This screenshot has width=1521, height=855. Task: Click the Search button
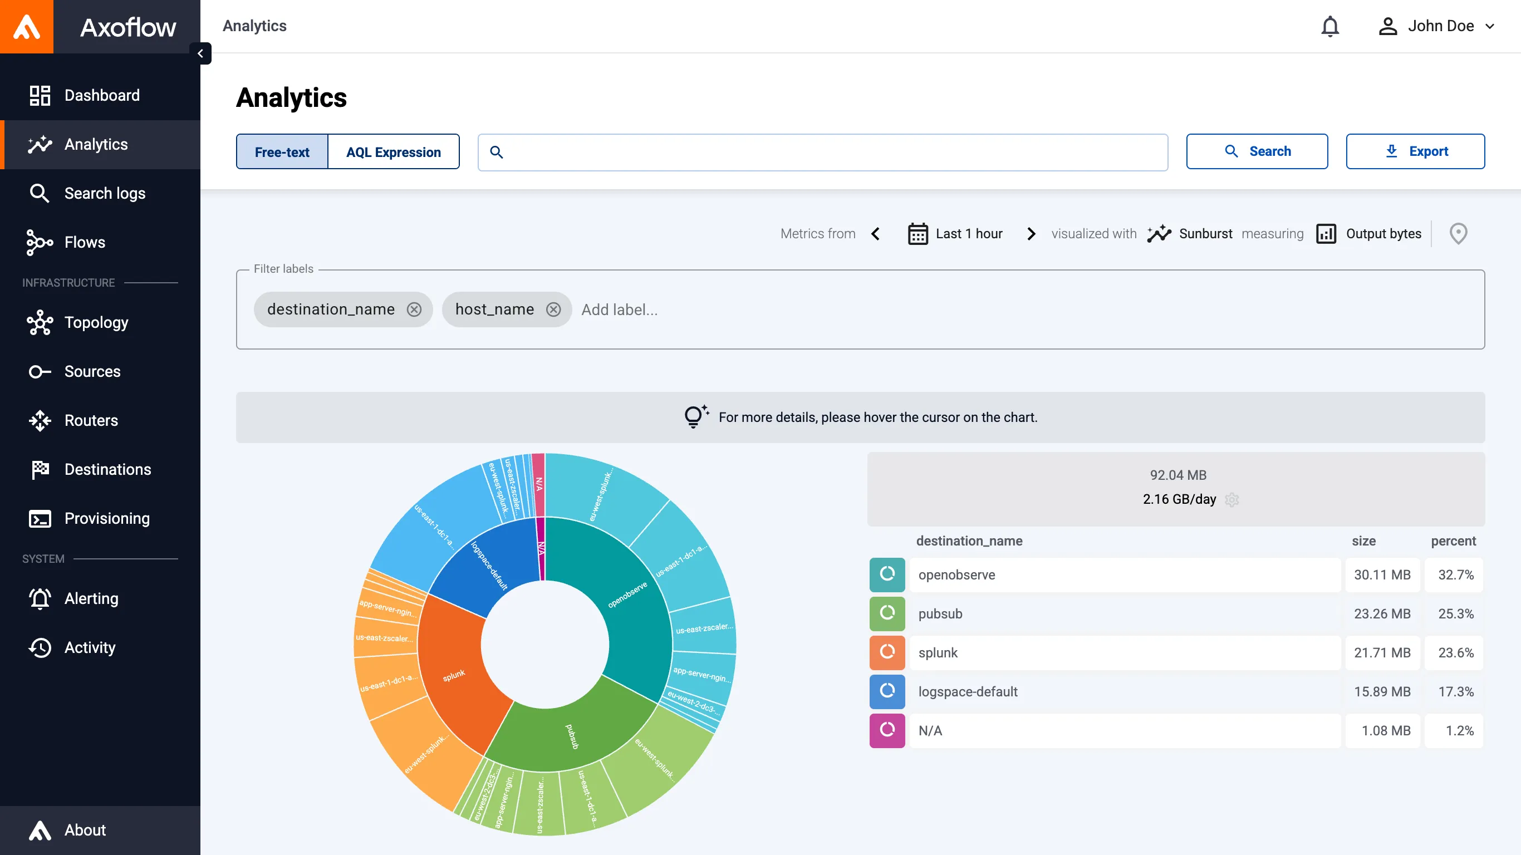1257,152
